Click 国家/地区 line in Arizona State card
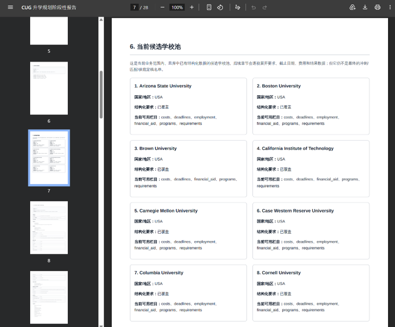The image size is (395, 327). click(x=148, y=97)
